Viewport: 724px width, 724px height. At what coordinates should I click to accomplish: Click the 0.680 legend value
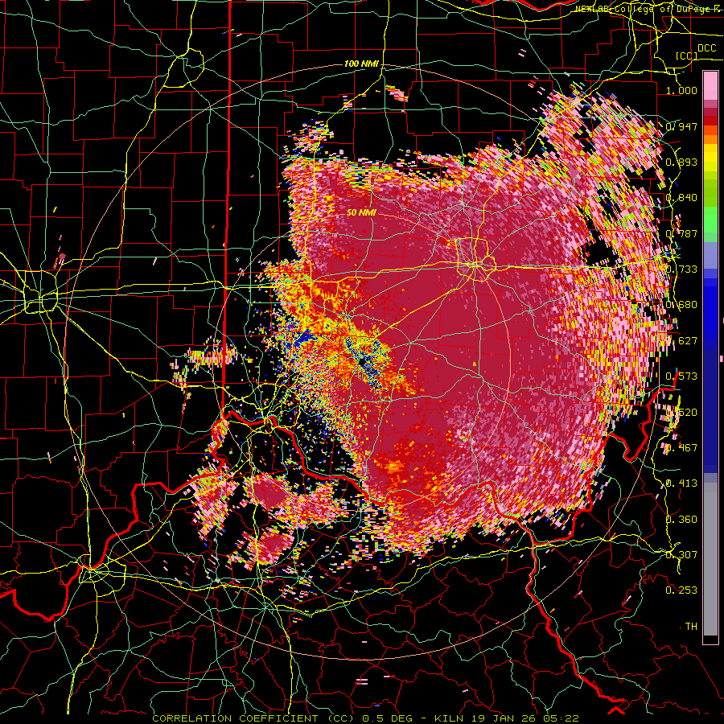pos(681,305)
